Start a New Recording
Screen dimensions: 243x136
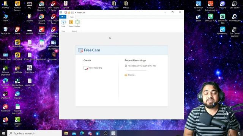point(93,68)
